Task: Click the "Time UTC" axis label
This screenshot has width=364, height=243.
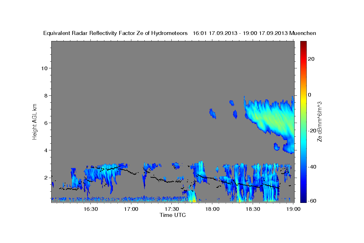Action: pos(173,215)
